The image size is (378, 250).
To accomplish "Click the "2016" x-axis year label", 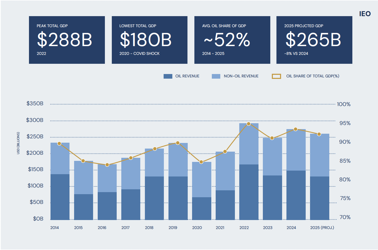I will 102,228.
